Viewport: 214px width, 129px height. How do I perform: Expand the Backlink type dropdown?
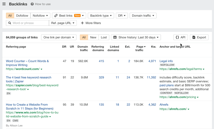(x=101, y=16)
